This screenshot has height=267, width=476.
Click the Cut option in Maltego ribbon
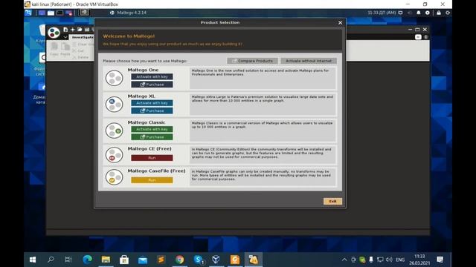pyautogui.click(x=78, y=51)
